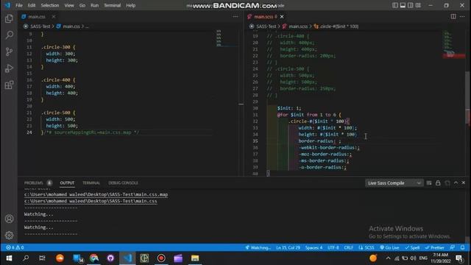Open more actions for right editor group
The height and width of the screenshot is (265, 471).
(462, 16)
